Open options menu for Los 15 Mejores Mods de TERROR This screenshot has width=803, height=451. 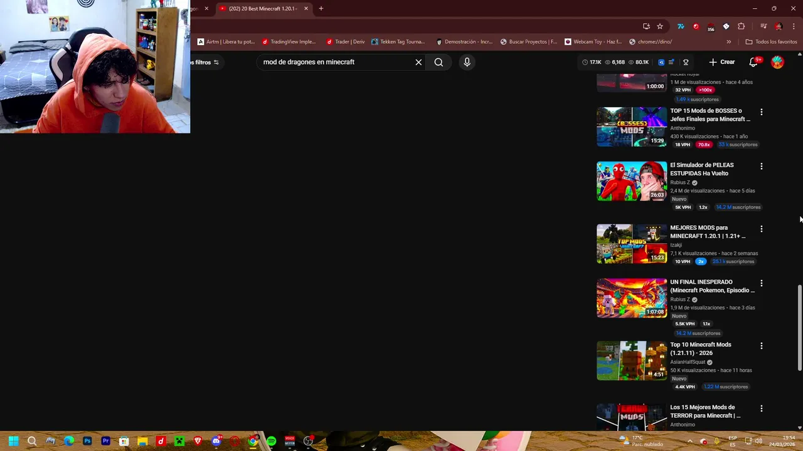pyautogui.click(x=762, y=408)
